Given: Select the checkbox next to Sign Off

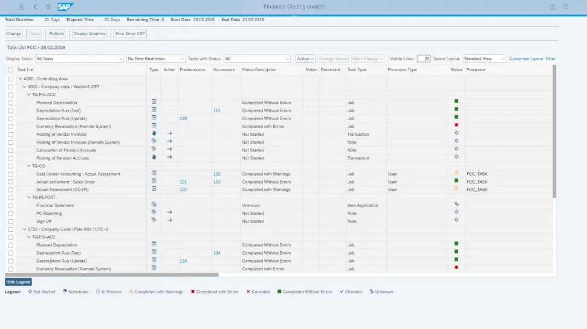Looking at the screenshot, I should 11,221.
